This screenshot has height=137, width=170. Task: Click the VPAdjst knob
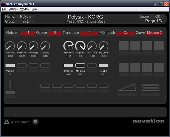pos(34,46)
